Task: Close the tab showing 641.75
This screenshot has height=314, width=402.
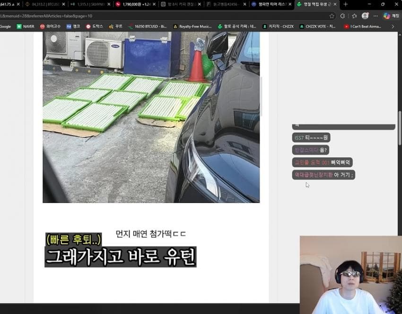Action: coord(18,4)
